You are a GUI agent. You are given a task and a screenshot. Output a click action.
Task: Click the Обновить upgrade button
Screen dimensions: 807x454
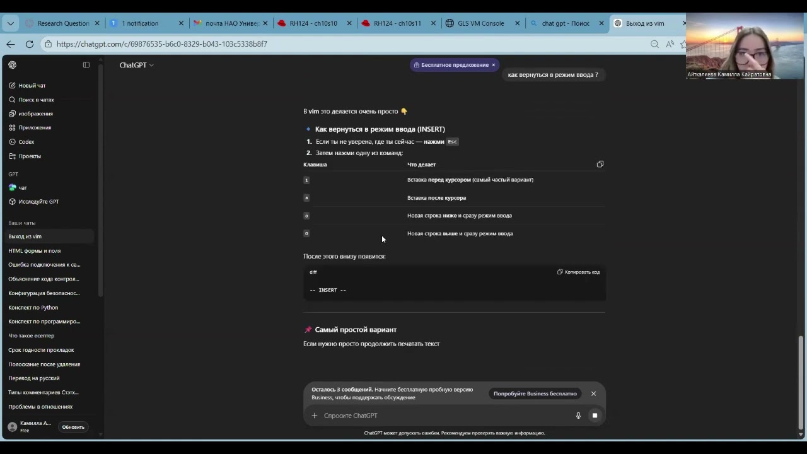pos(73,427)
